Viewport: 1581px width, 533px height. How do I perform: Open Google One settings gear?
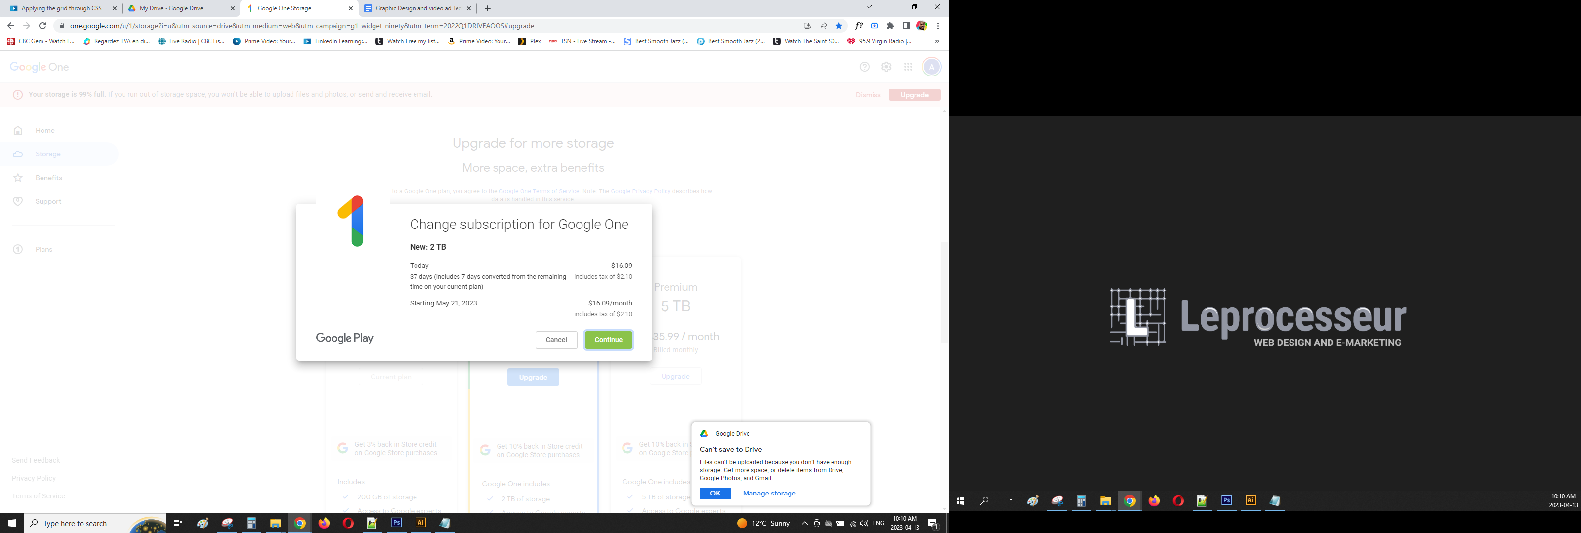coord(886,67)
